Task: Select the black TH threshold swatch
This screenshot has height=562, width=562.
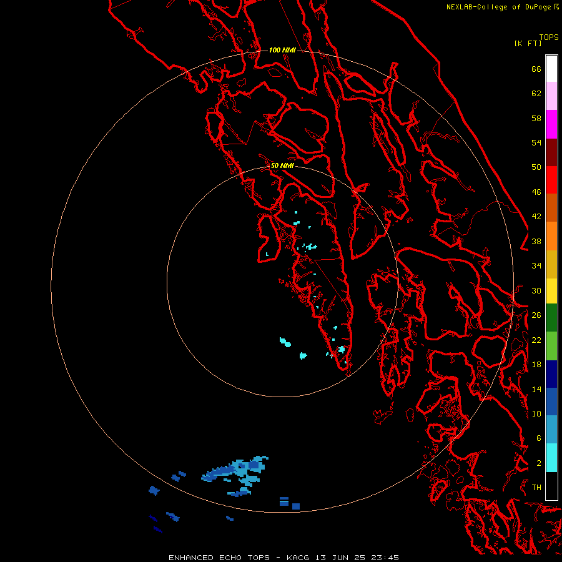Action: 551,486
